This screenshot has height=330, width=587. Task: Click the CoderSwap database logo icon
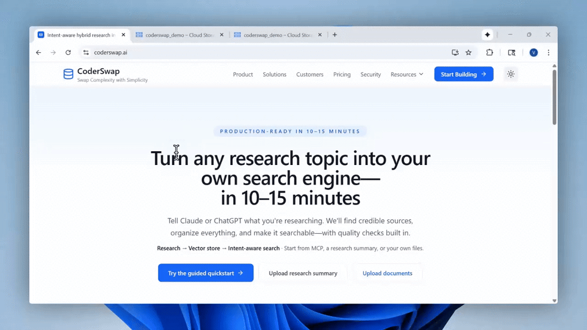click(68, 74)
